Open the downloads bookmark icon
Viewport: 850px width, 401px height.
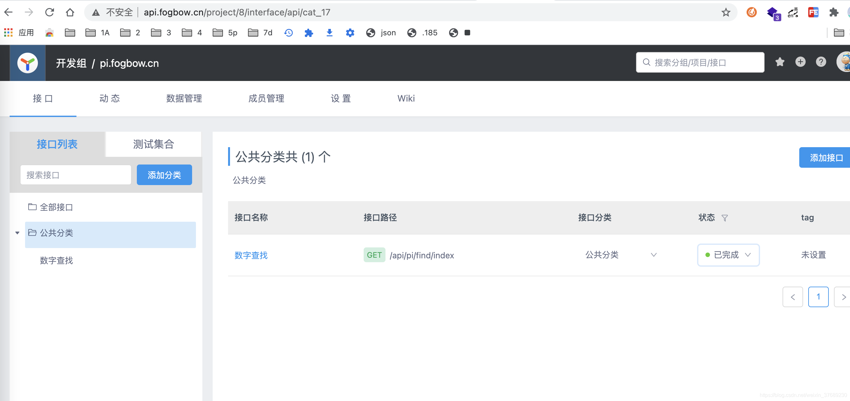329,33
